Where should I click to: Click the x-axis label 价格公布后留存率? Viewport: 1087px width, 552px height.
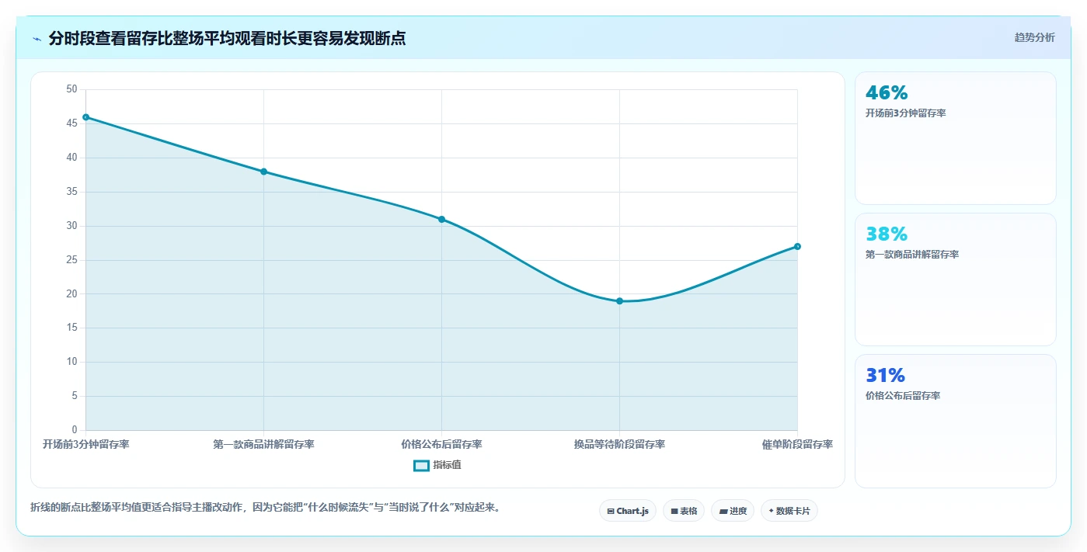coord(441,444)
